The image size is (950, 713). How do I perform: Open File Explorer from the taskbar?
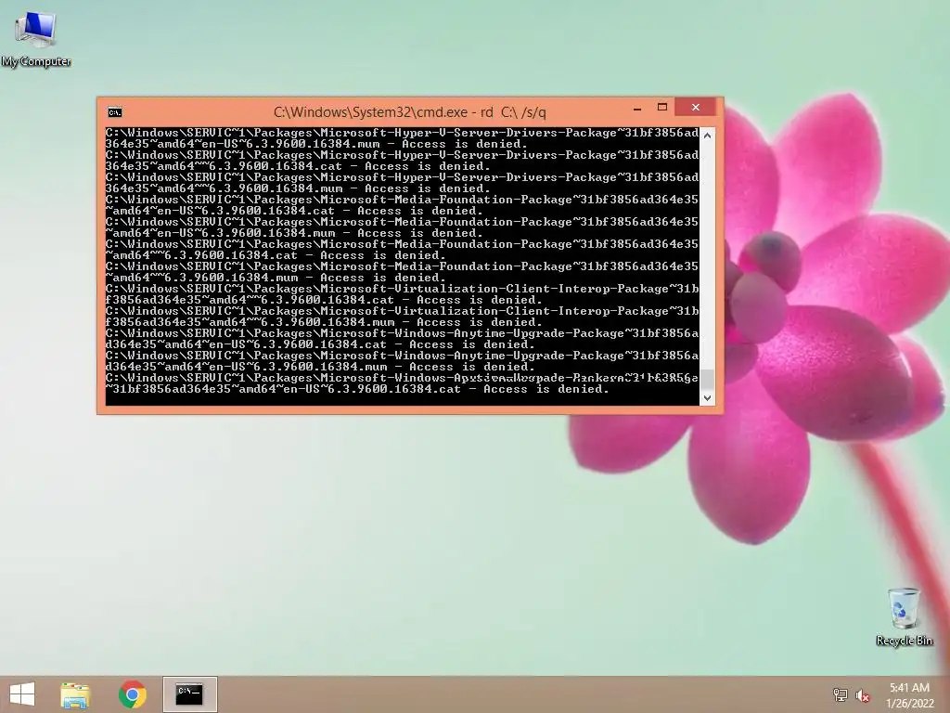[75, 694]
